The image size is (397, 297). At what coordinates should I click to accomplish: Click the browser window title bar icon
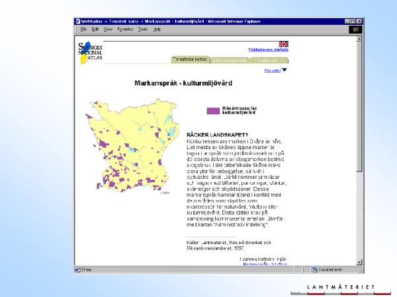(x=77, y=22)
